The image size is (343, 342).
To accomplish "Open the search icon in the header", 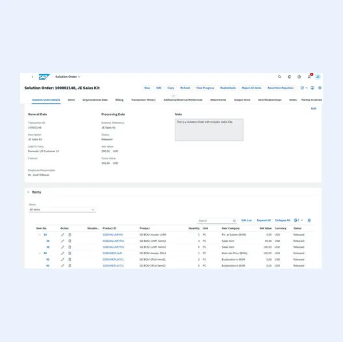I will coord(279,77).
